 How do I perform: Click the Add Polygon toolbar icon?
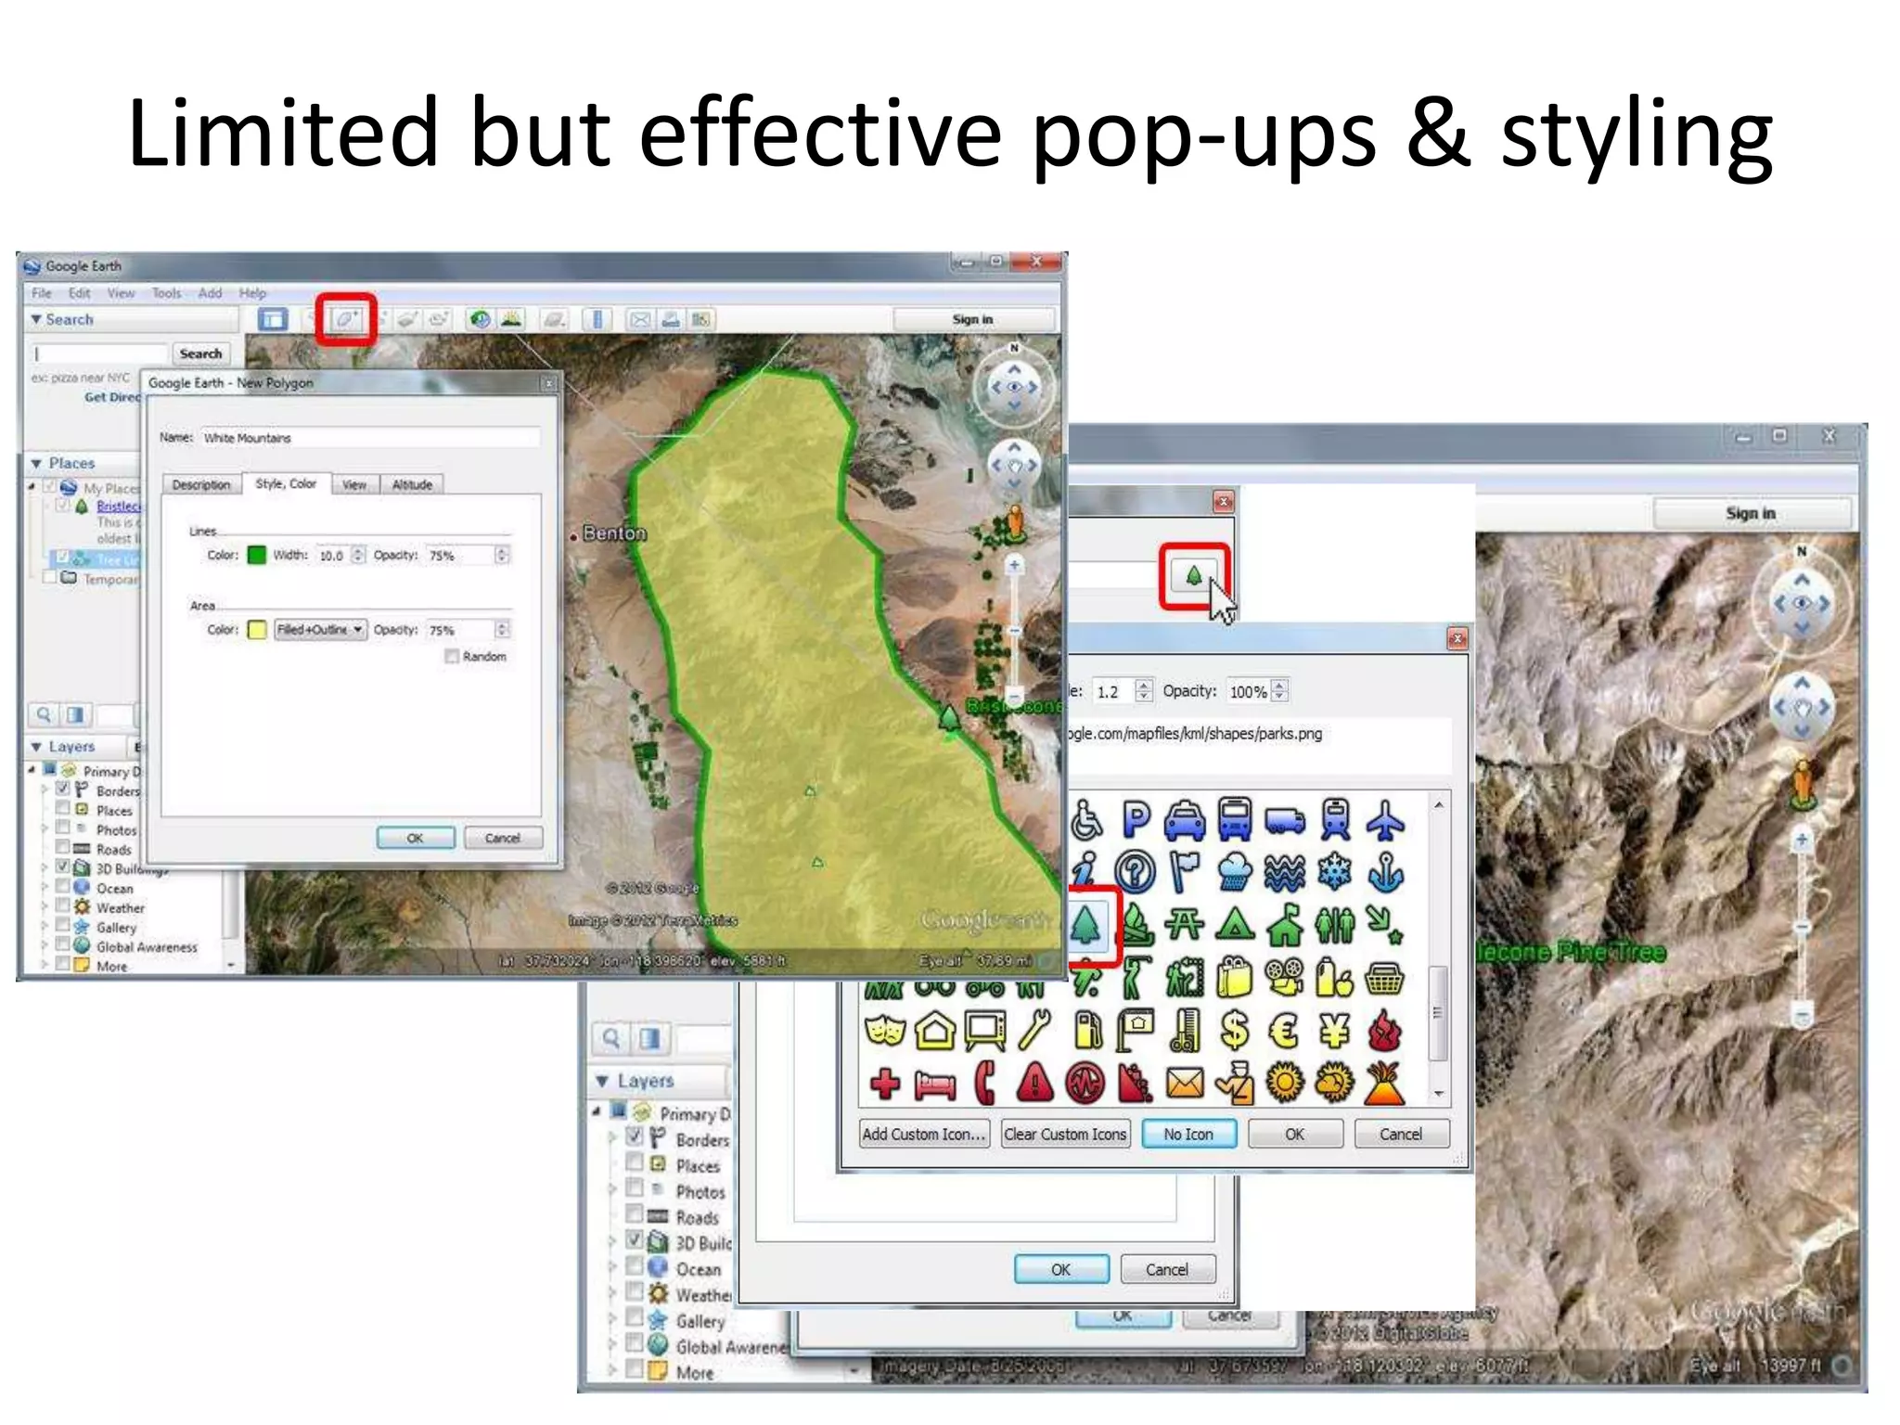[x=345, y=319]
